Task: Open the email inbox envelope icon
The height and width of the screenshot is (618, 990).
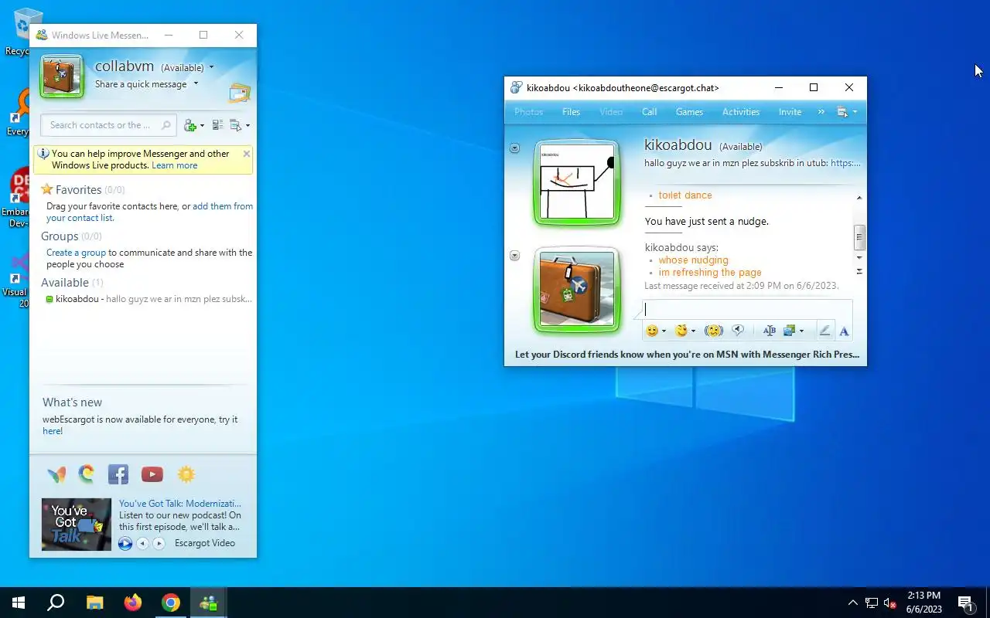Action: click(x=240, y=93)
